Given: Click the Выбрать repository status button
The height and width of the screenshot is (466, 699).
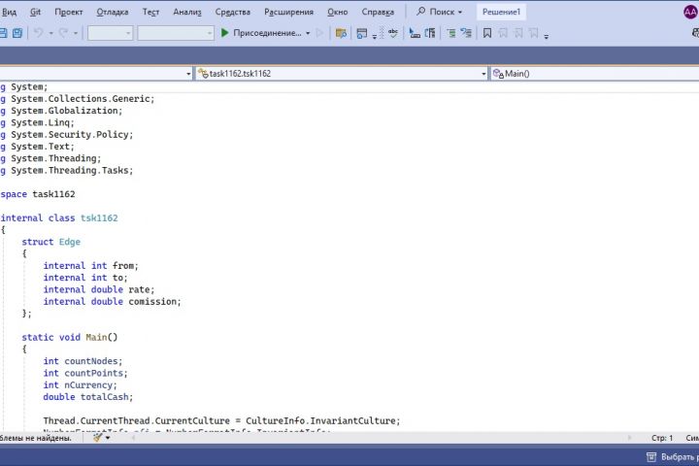Looking at the screenshot, I should coord(672,457).
